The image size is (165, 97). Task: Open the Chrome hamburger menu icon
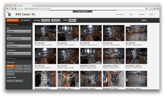158,8
